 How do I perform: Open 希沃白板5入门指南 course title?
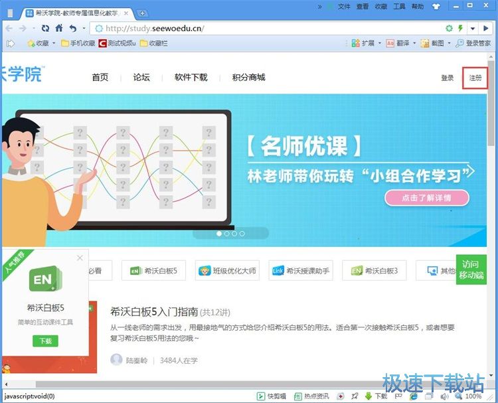pyautogui.click(x=154, y=312)
